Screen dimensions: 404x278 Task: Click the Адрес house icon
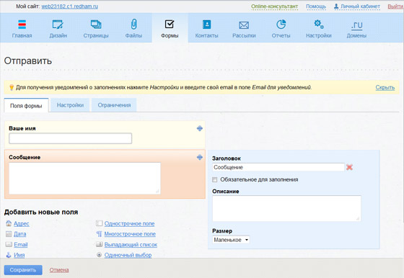pyautogui.click(x=9, y=223)
